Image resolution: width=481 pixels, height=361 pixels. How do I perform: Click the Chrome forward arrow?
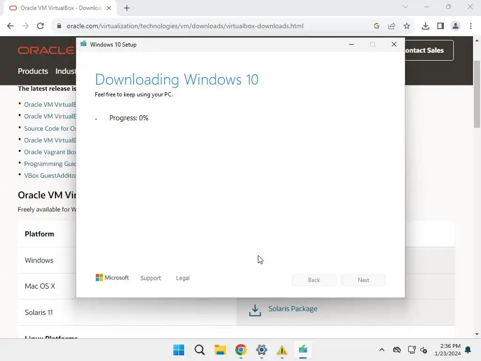click(25, 26)
